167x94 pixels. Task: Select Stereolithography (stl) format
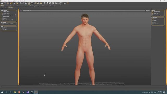tap(7, 20)
